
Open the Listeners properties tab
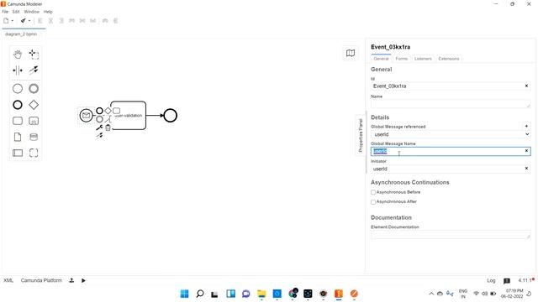click(x=423, y=59)
